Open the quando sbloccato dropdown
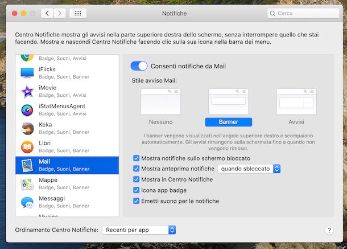The width and height of the screenshot is (347, 249). (249, 169)
